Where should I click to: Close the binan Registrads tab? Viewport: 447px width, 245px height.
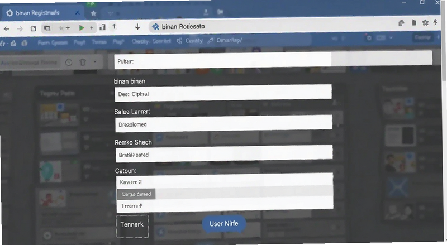pyautogui.click(x=77, y=13)
